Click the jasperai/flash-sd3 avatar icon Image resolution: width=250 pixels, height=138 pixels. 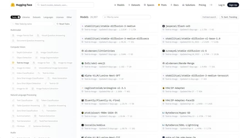(x=163, y=26)
